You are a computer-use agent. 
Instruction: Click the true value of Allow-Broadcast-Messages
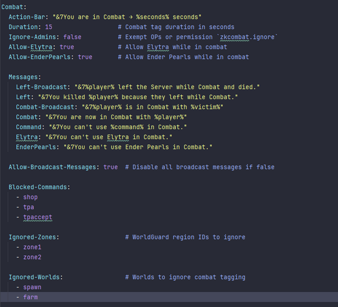click(x=111, y=167)
